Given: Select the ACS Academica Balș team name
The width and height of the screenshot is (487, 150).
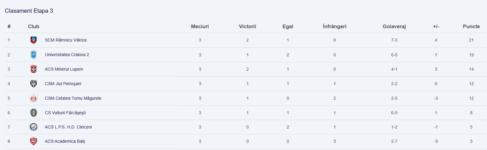Looking at the screenshot, I should pos(65,141).
